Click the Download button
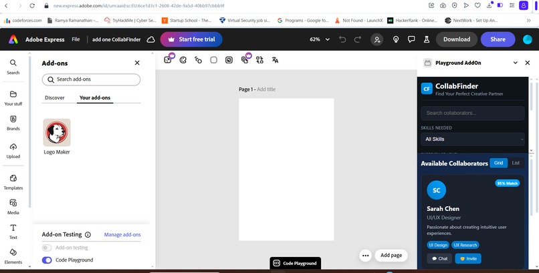 pyautogui.click(x=457, y=39)
